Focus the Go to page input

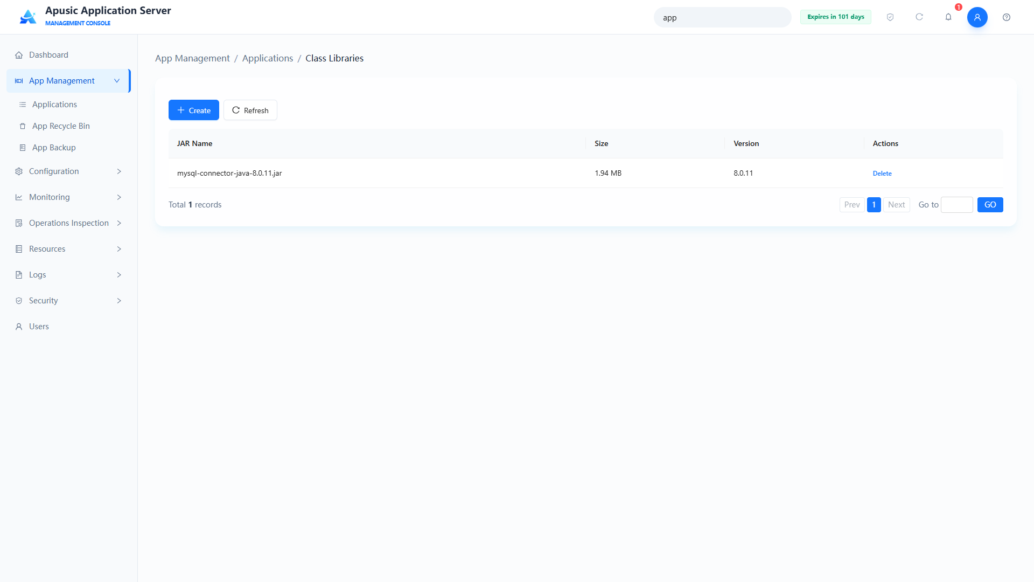pyautogui.click(x=957, y=205)
